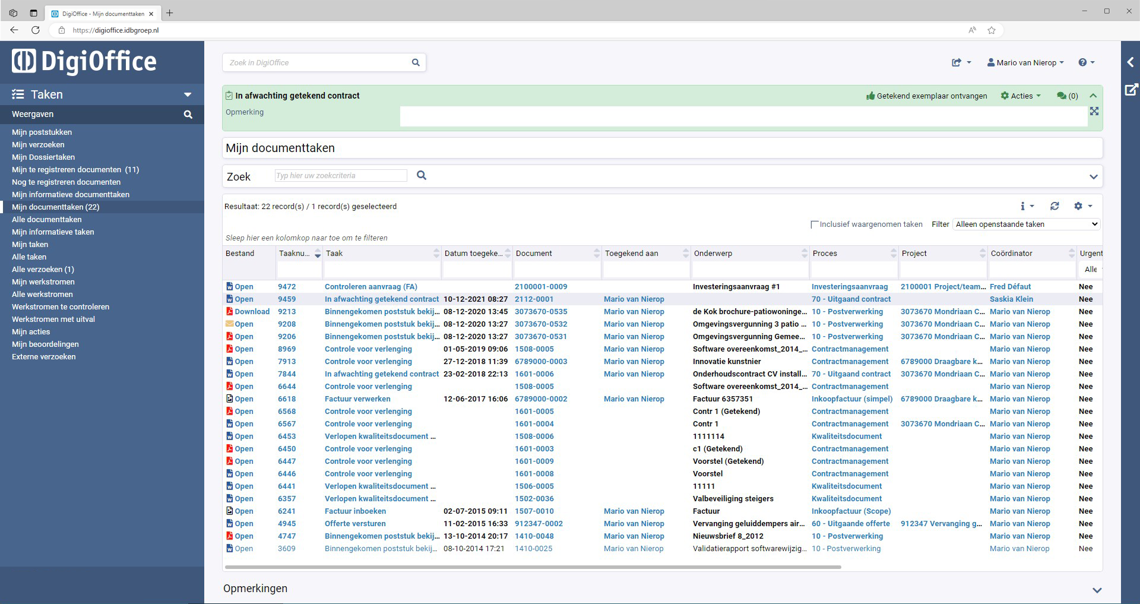Enable Inclusief waargenomen taken checkbox

pyautogui.click(x=815, y=224)
